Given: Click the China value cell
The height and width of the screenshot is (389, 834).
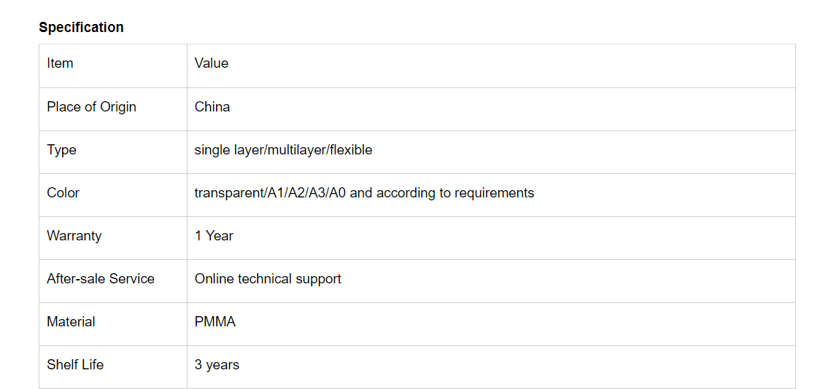Looking at the screenshot, I should pos(212,107).
